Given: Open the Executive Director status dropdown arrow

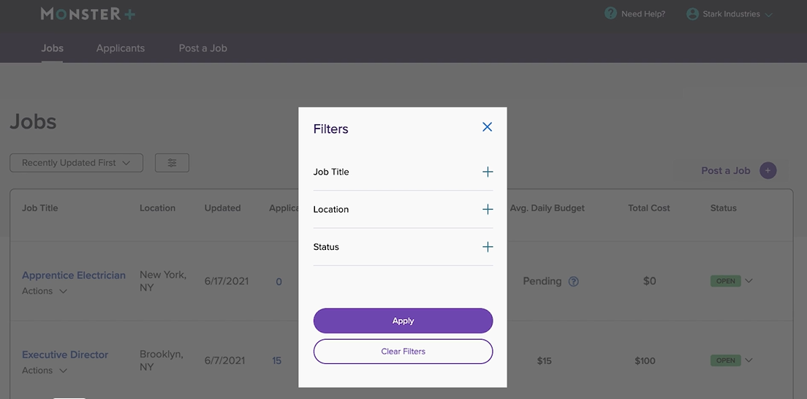Looking at the screenshot, I should pyautogui.click(x=749, y=360).
